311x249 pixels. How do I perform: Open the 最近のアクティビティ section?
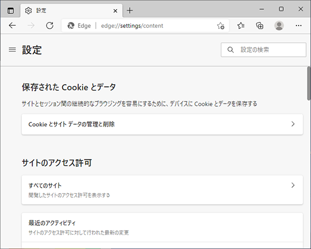162,228
